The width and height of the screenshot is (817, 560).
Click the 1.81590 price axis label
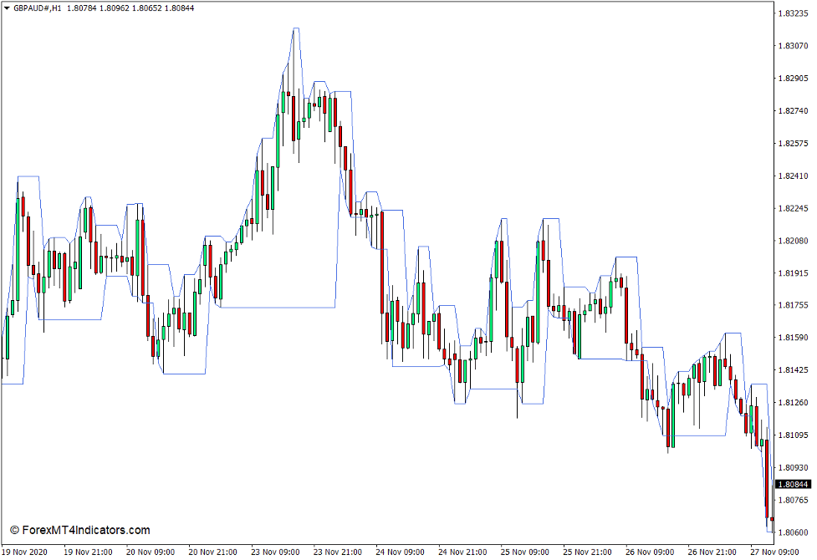(794, 338)
